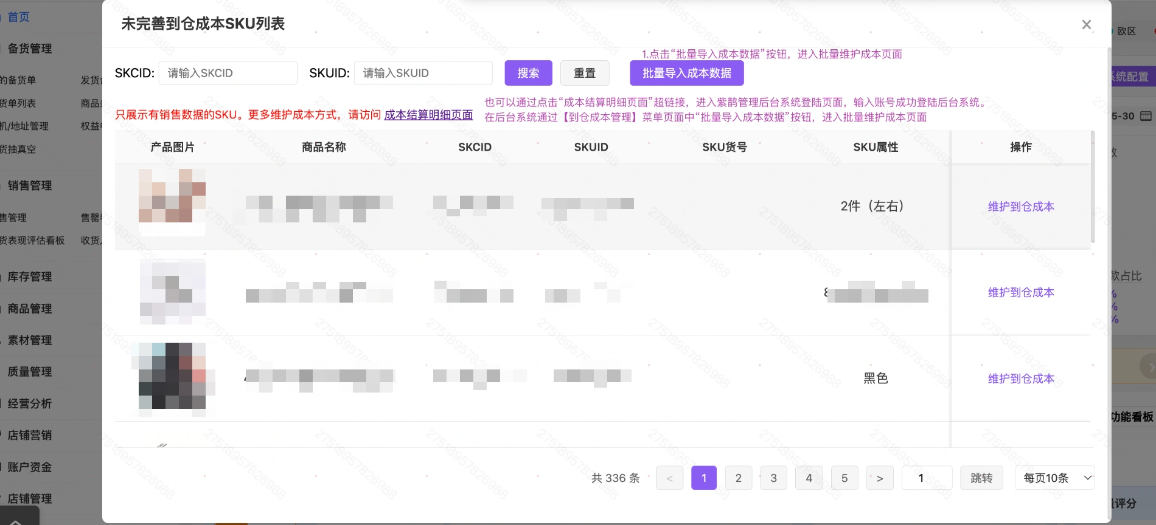Screen dimensions: 1156x525
Task: Click the 共 336 条 total count
Action: [x=616, y=478]
